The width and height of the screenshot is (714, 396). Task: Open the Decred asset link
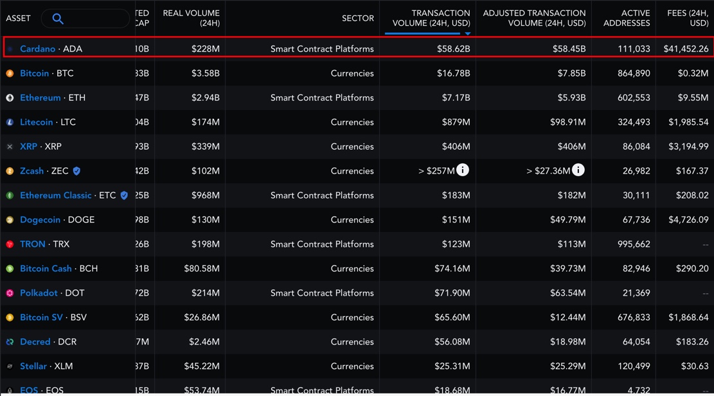click(x=35, y=342)
